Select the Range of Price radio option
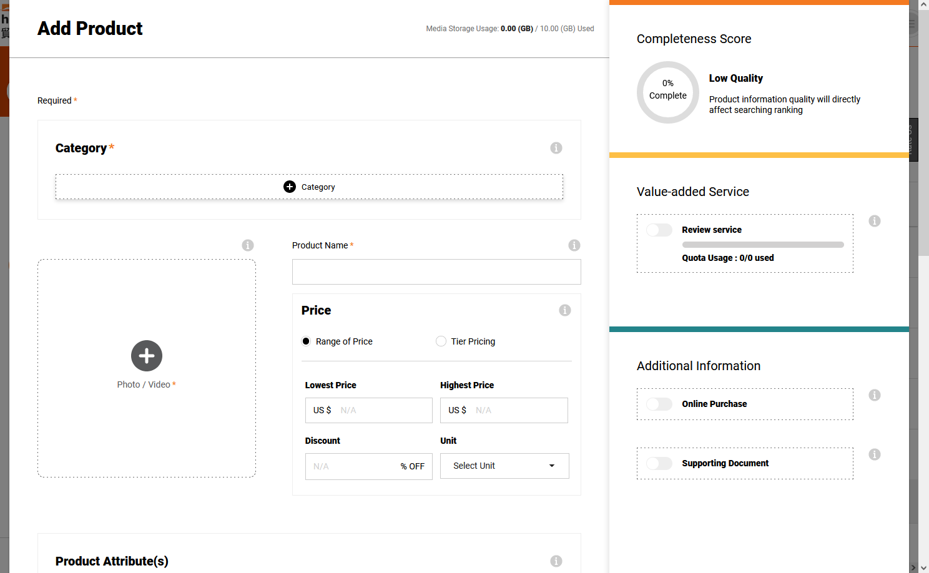The image size is (929, 573). click(x=306, y=341)
